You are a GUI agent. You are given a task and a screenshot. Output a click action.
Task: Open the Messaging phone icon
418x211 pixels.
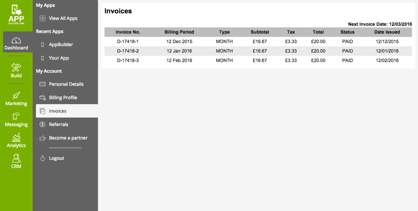[x=16, y=116]
